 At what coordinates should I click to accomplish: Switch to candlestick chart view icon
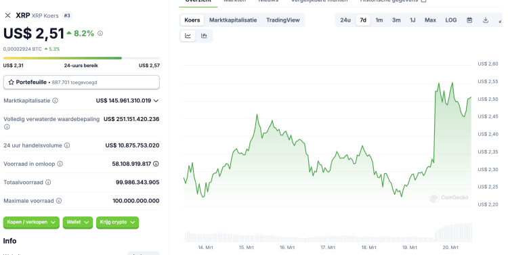204,36
